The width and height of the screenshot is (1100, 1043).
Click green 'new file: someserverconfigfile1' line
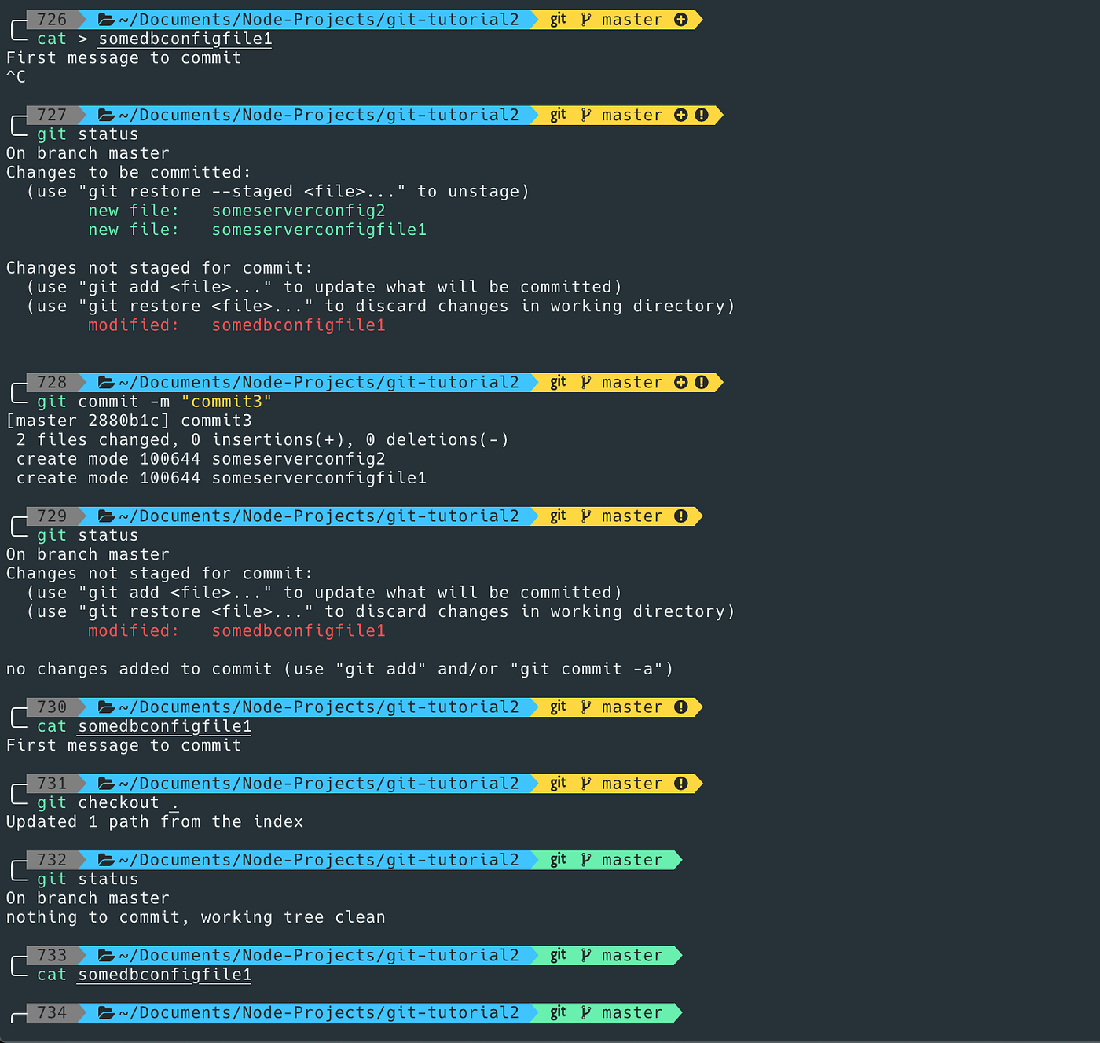(x=257, y=230)
